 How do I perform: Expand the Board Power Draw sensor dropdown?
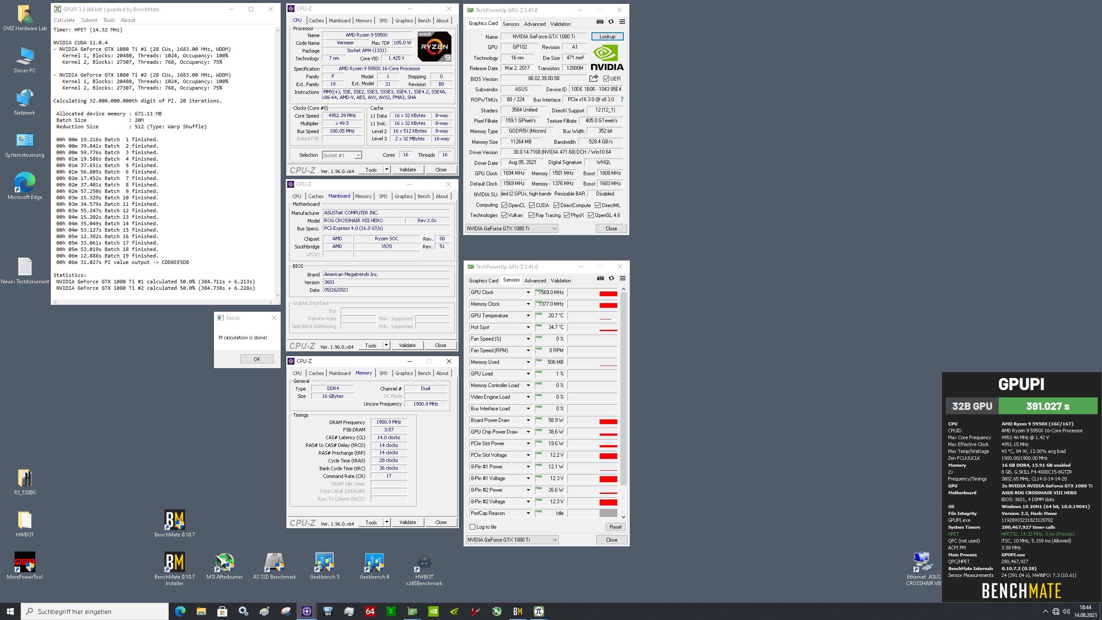click(528, 420)
